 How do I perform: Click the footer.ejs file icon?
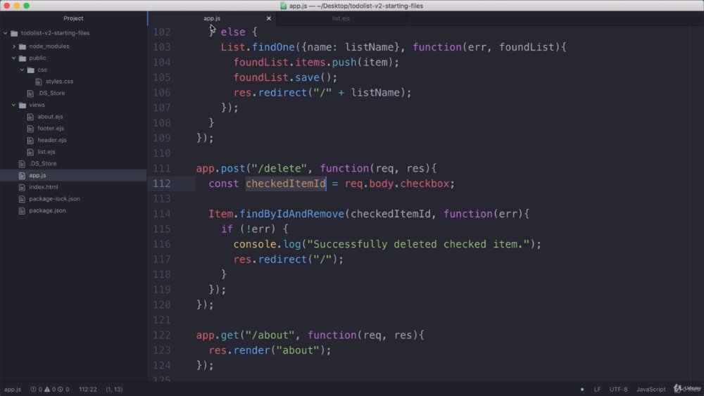pos(30,128)
